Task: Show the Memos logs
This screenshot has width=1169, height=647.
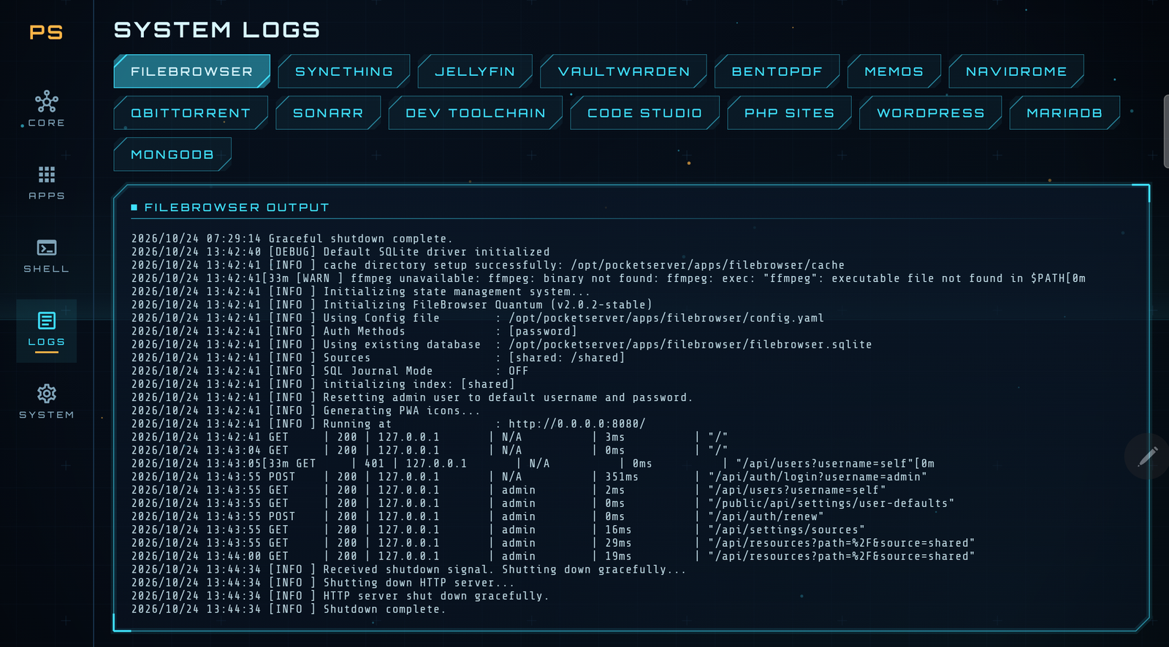Action: pos(894,72)
